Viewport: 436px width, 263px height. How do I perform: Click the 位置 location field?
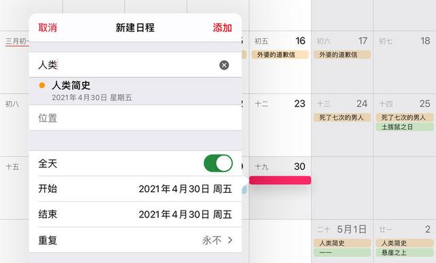(x=136, y=118)
